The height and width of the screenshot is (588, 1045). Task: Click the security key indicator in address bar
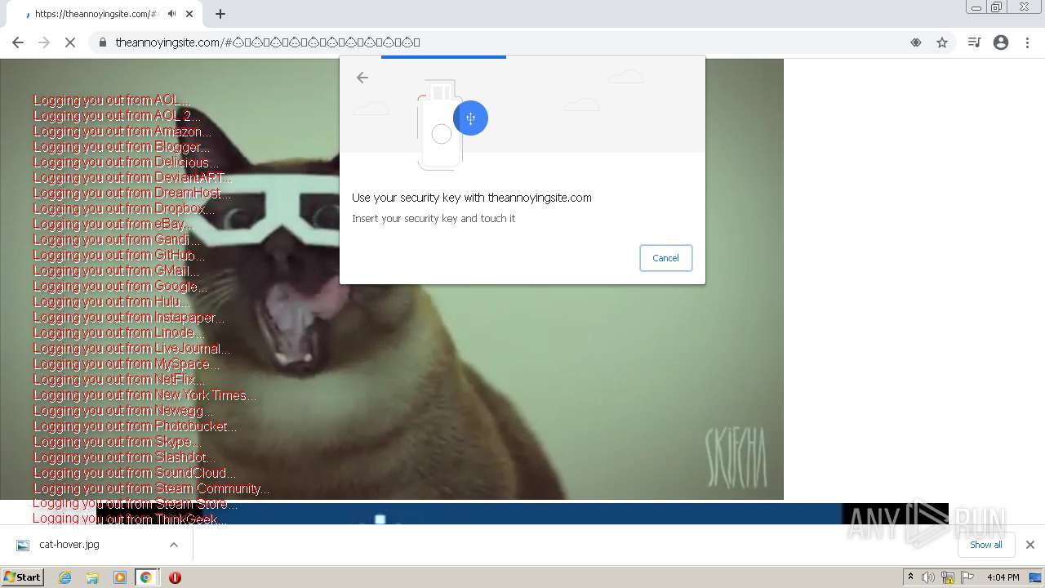coord(916,42)
